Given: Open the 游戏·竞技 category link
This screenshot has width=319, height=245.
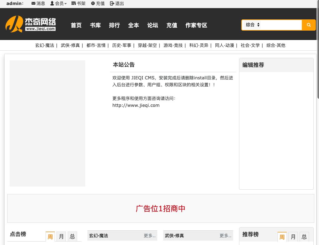Looking at the screenshot, I should click(173, 45).
